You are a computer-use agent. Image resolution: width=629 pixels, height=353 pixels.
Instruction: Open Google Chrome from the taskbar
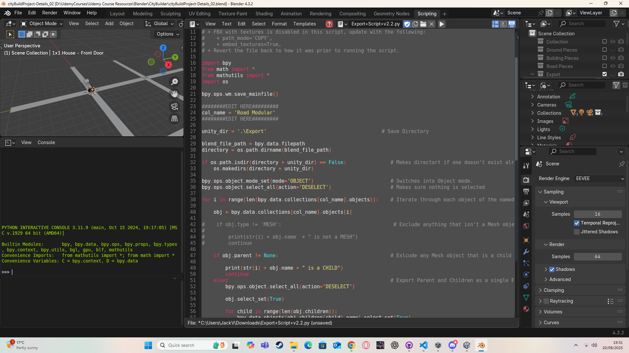point(352,345)
